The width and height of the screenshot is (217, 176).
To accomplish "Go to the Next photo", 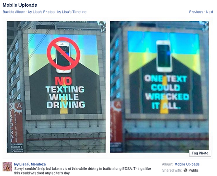I will coord(209,12).
